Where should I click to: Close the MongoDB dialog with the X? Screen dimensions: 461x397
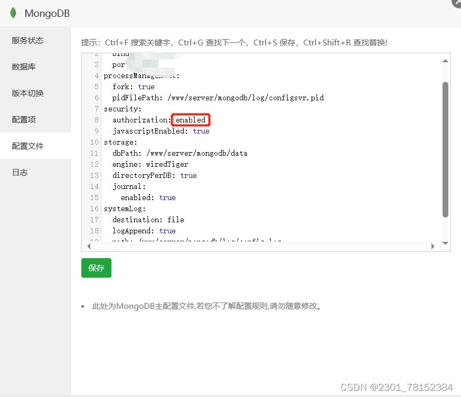pos(457,3)
